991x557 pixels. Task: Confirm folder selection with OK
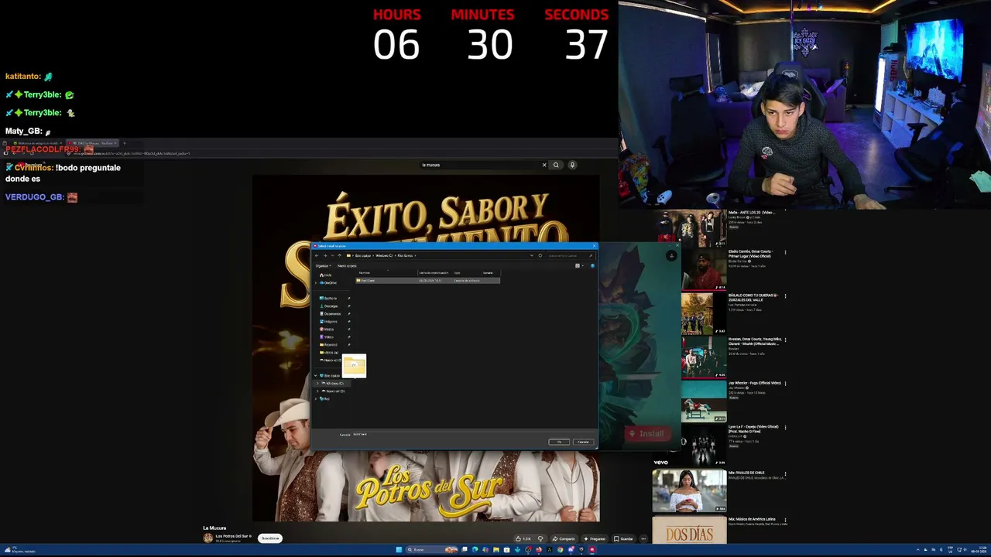pos(559,442)
